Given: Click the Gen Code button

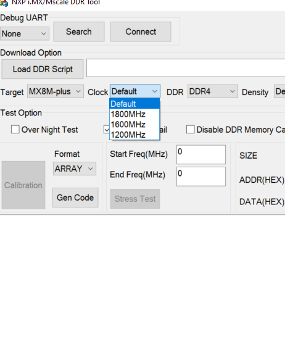Looking at the screenshot, I should (75, 198).
